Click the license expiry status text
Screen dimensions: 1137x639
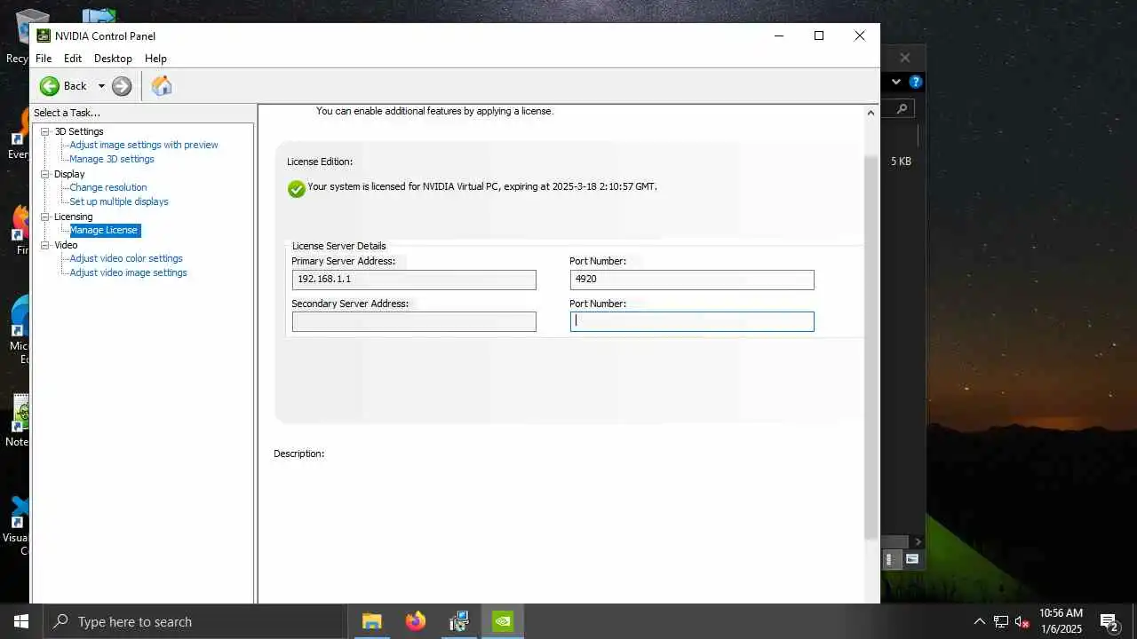(x=482, y=187)
